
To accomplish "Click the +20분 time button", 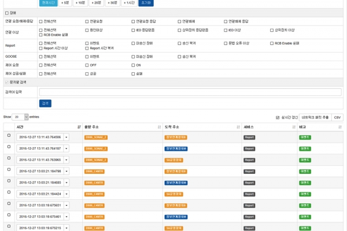I will click(x=96, y=3).
